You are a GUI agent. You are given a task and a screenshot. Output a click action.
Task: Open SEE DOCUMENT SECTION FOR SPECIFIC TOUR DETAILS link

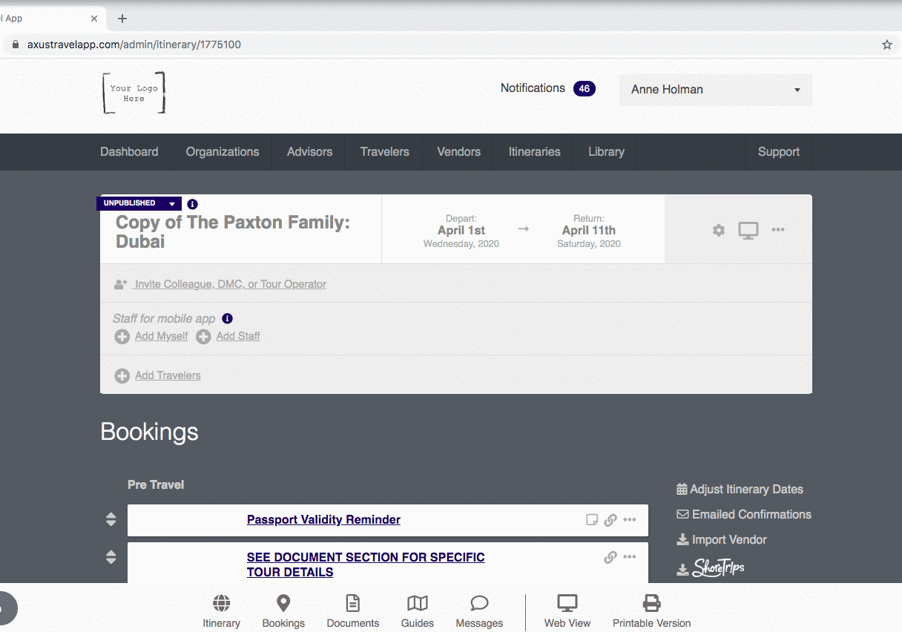pyautogui.click(x=366, y=564)
